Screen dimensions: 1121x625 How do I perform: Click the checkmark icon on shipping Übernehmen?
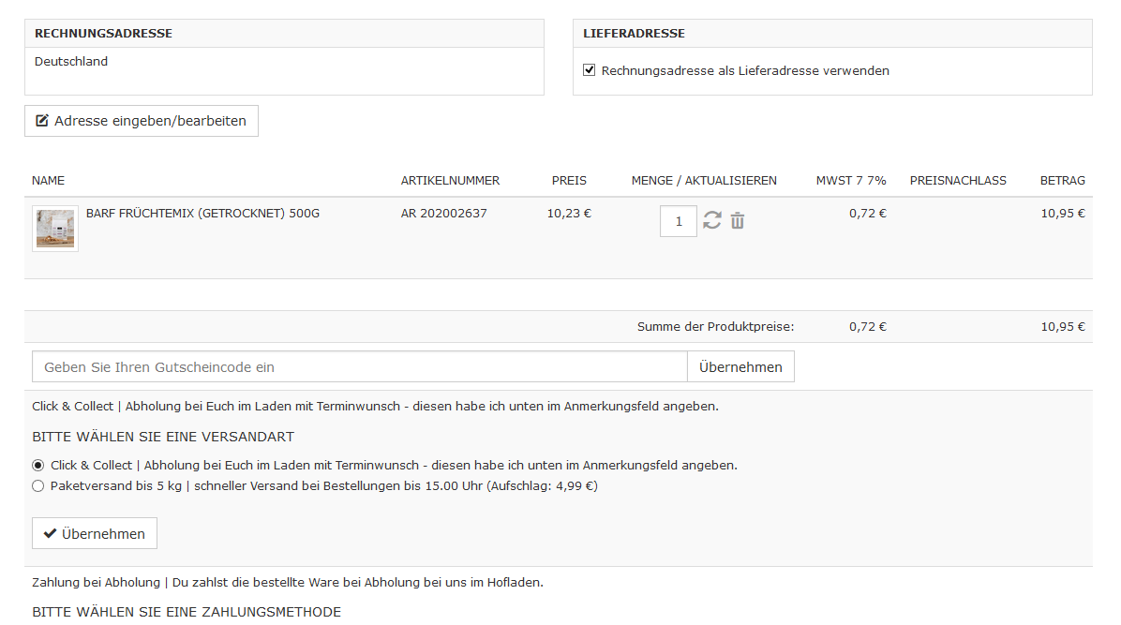click(x=51, y=534)
